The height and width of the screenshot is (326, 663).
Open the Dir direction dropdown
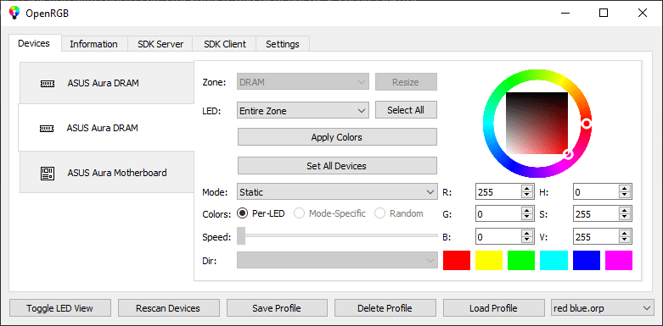pos(336,261)
